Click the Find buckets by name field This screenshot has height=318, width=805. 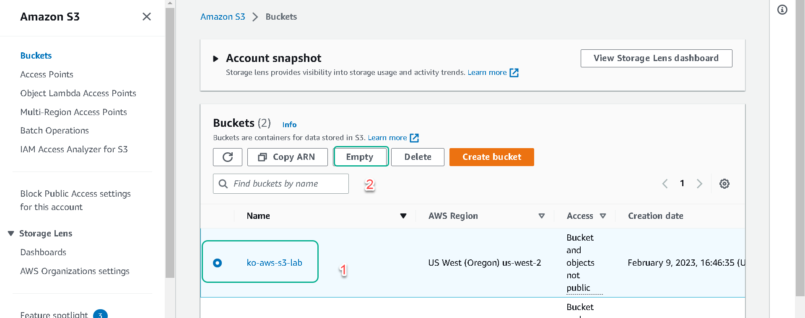coord(281,184)
